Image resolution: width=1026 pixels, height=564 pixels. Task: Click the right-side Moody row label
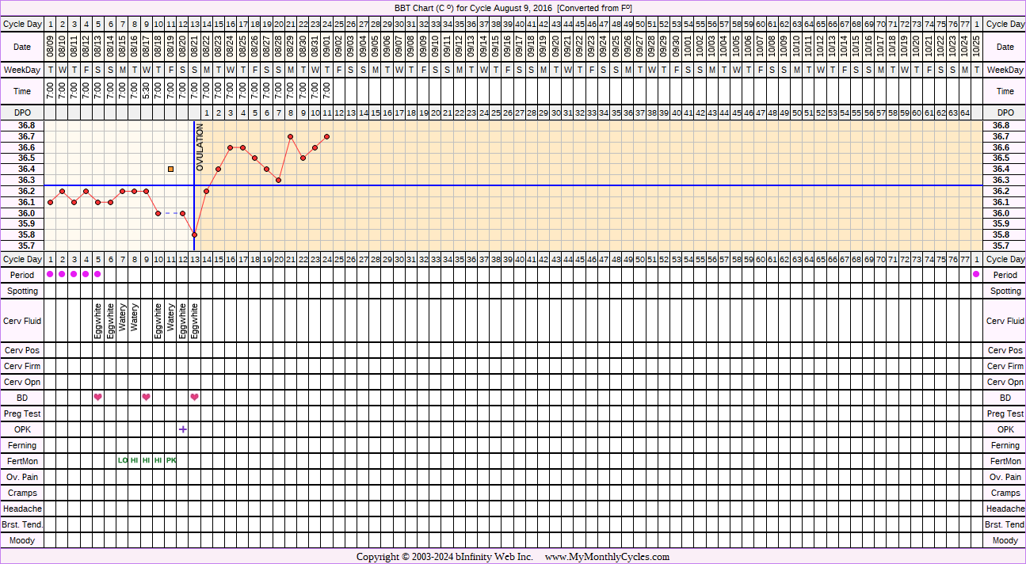tap(1005, 540)
